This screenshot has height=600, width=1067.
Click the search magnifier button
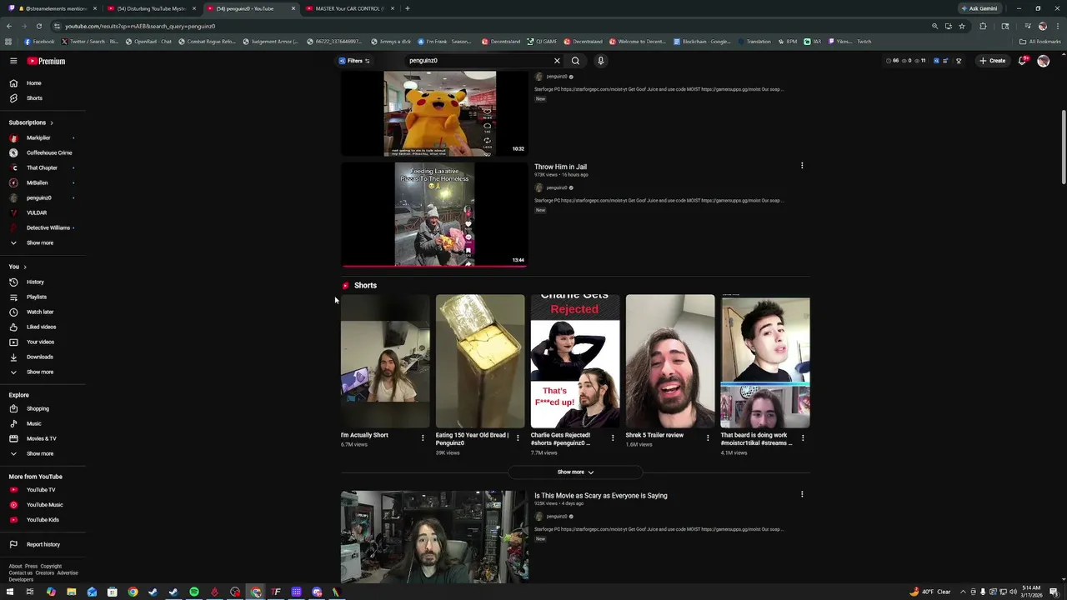click(x=575, y=61)
